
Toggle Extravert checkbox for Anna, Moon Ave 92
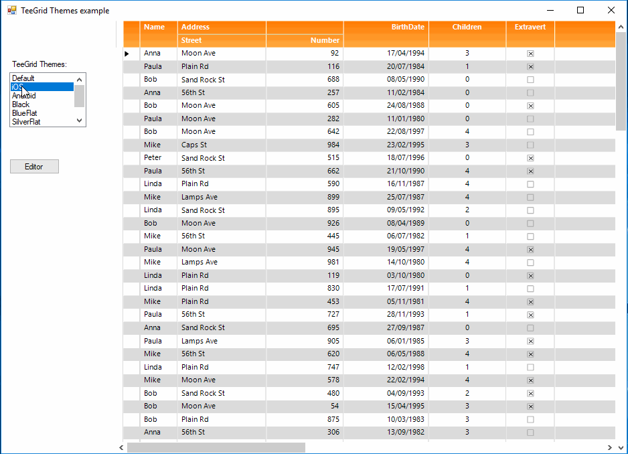[x=530, y=54]
